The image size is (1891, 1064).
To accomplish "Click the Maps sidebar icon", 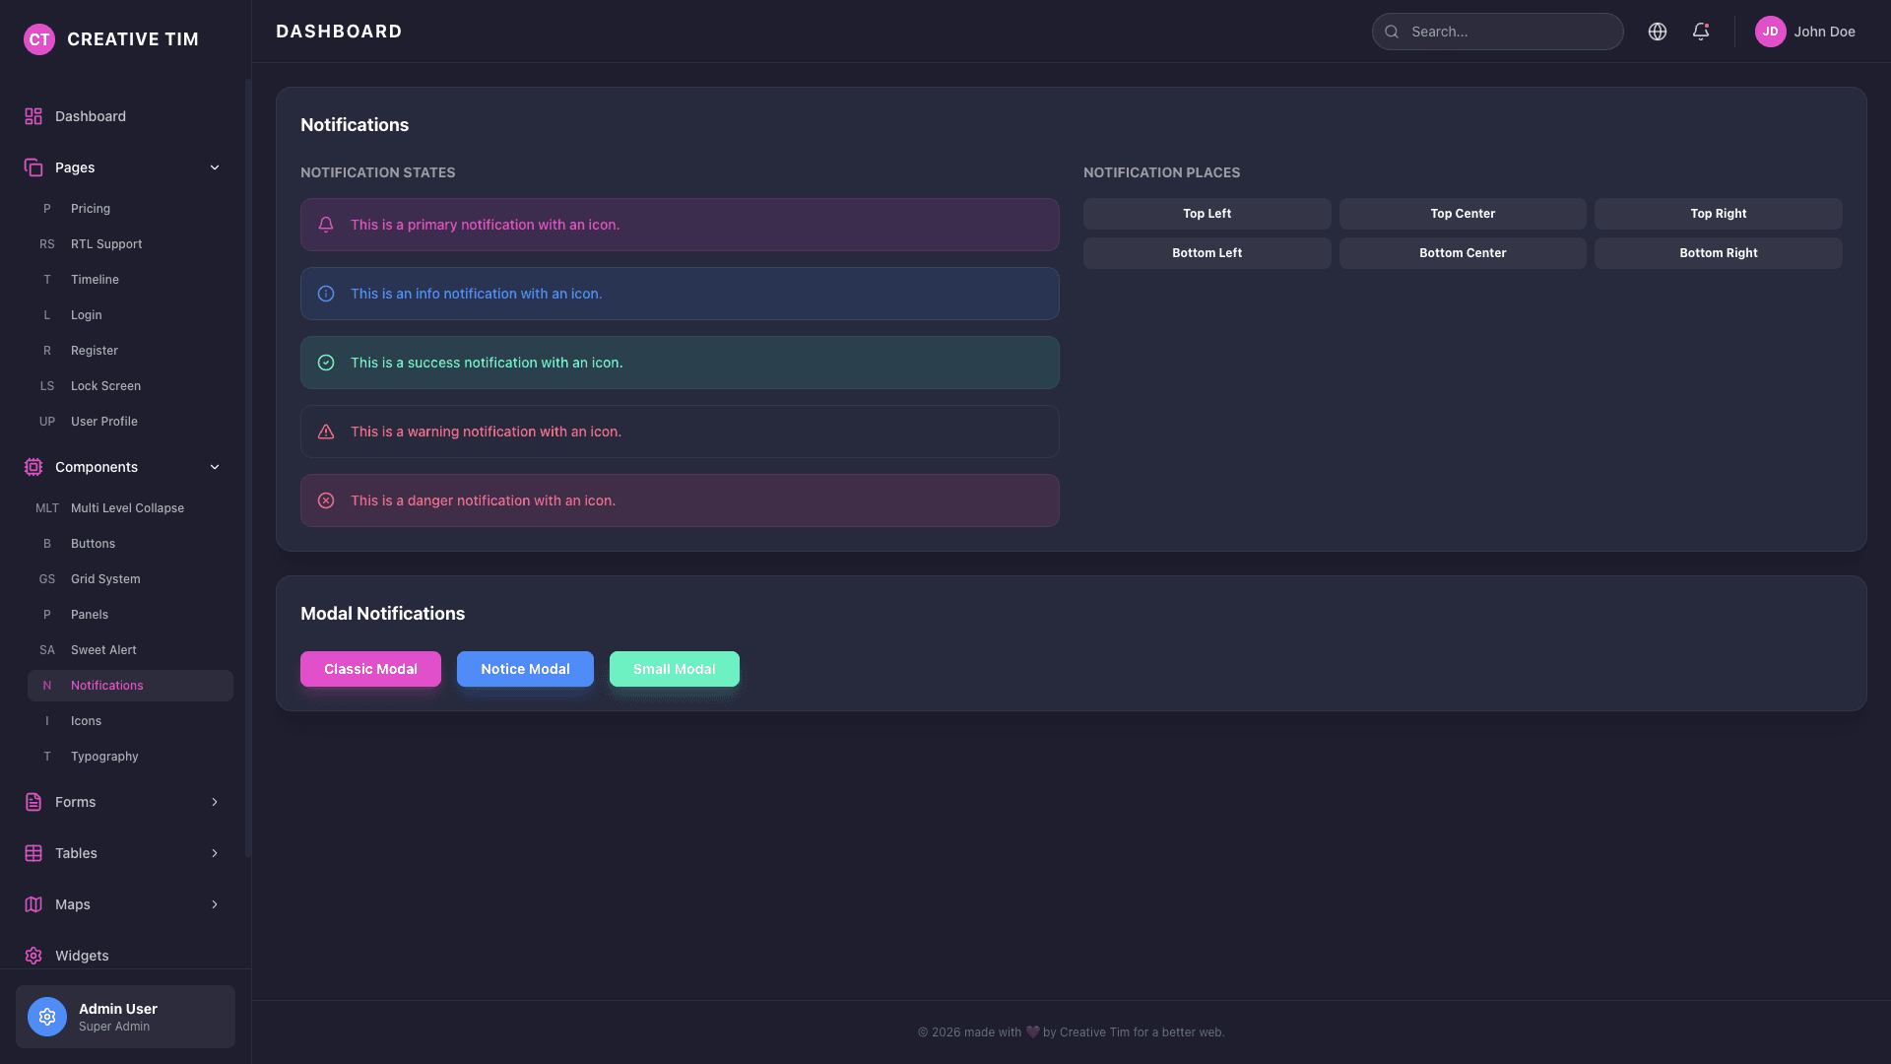I will click(x=33, y=904).
